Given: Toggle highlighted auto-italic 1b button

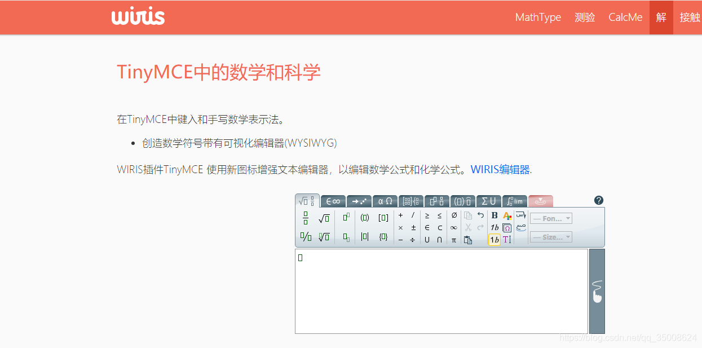Looking at the screenshot, I should 495,240.
